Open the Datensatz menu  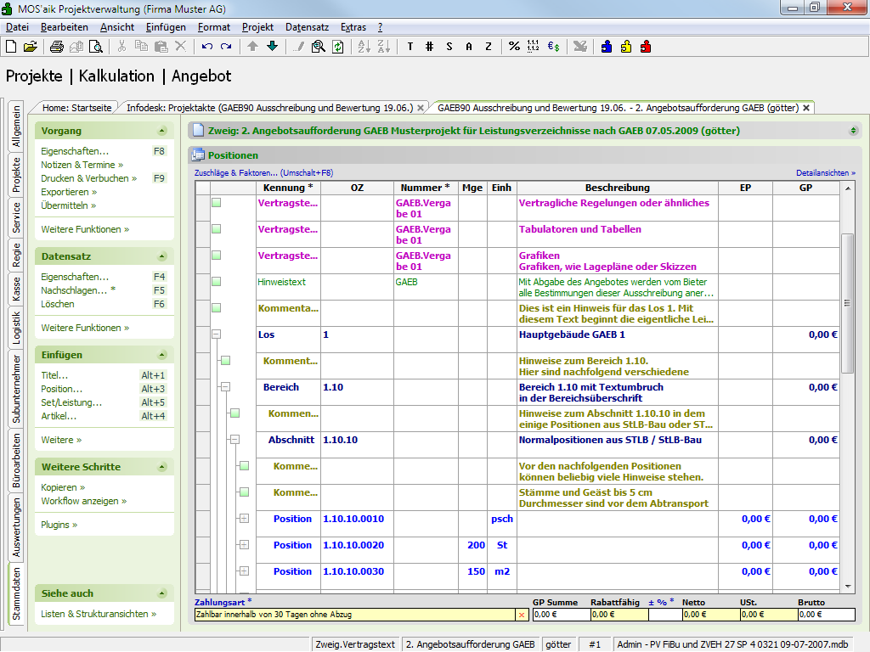coord(307,27)
